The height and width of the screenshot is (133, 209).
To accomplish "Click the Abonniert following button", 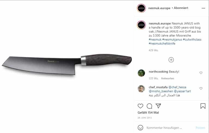I will pos(181,8).
